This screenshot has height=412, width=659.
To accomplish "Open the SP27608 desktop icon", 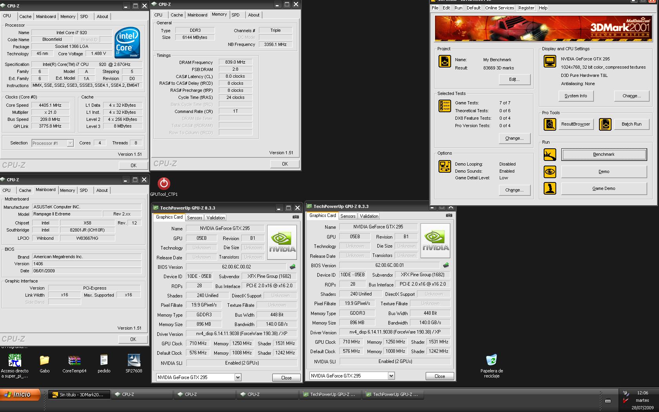I will 134,360.
